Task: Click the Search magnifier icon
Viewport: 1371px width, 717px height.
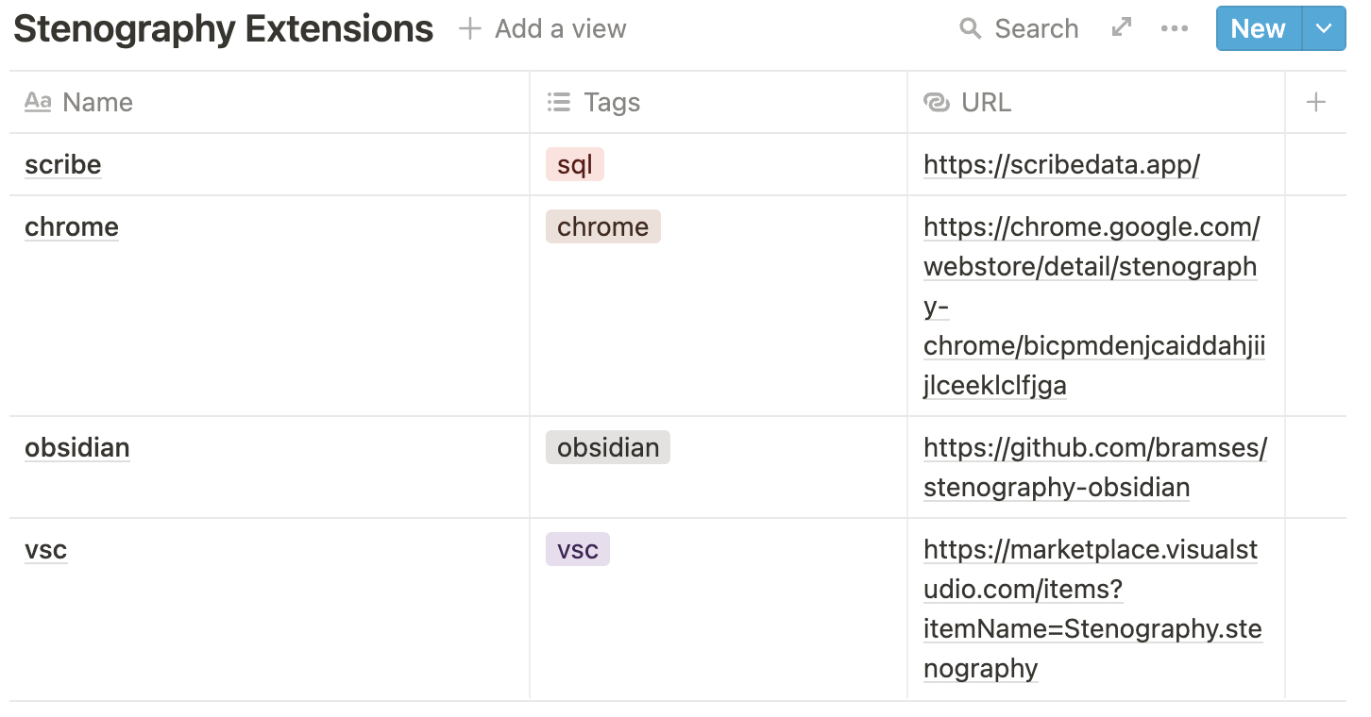Action: coord(970,28)
